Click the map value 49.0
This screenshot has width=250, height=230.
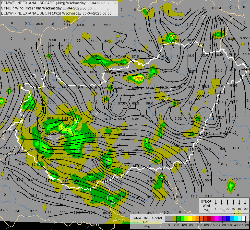(x=80, y=25)
